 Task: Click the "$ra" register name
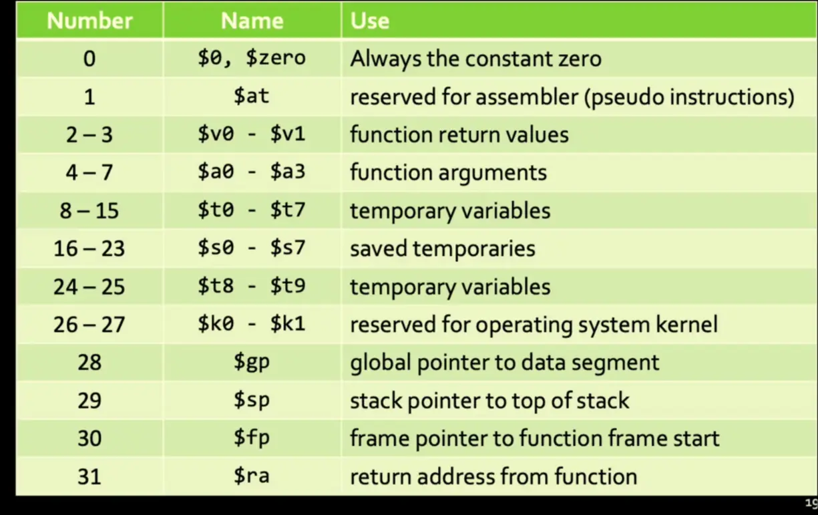coord(252,476)
